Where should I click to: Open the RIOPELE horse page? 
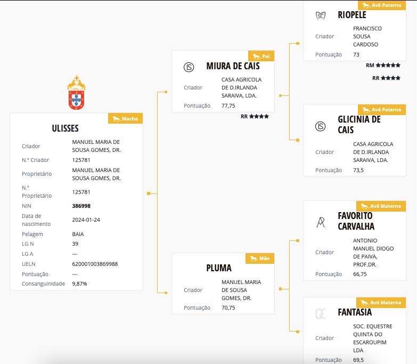tap(352, 15)
